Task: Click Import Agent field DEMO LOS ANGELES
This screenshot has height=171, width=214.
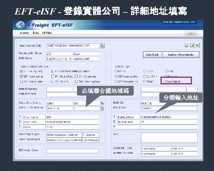Action: click(64, 140)
